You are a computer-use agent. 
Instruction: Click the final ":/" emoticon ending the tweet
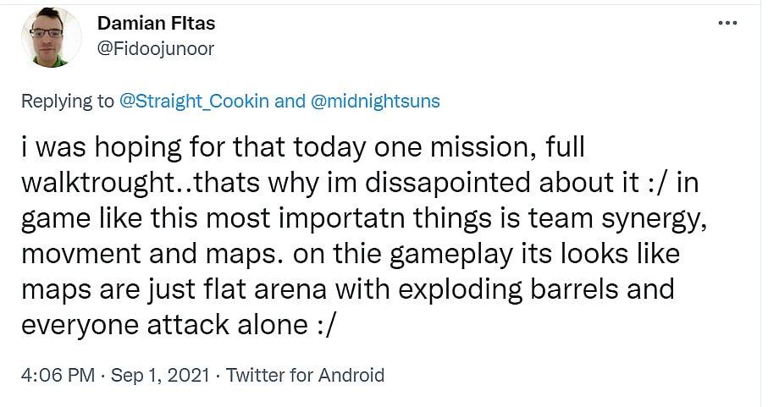[322, 323]
